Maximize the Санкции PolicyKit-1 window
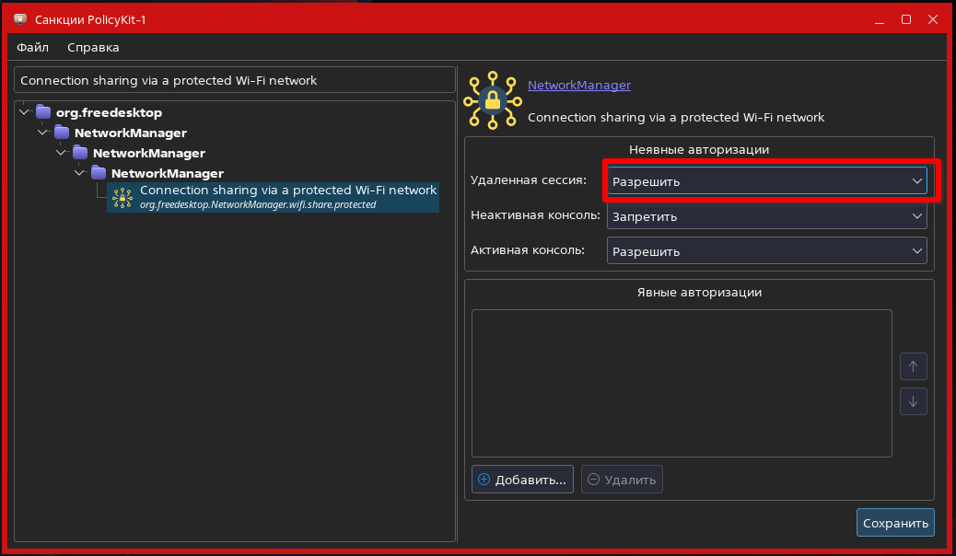This screenshot has width=956, height=556. (906, 19)
